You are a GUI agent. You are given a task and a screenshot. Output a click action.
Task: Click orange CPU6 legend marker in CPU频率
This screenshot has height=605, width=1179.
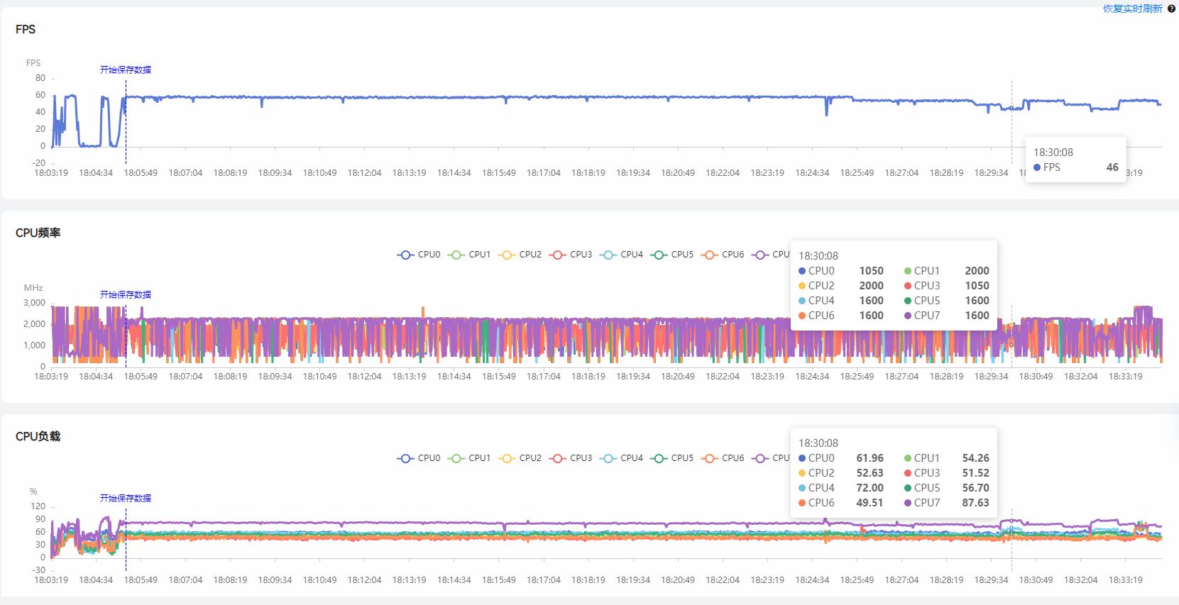click(x=710, y=255)
